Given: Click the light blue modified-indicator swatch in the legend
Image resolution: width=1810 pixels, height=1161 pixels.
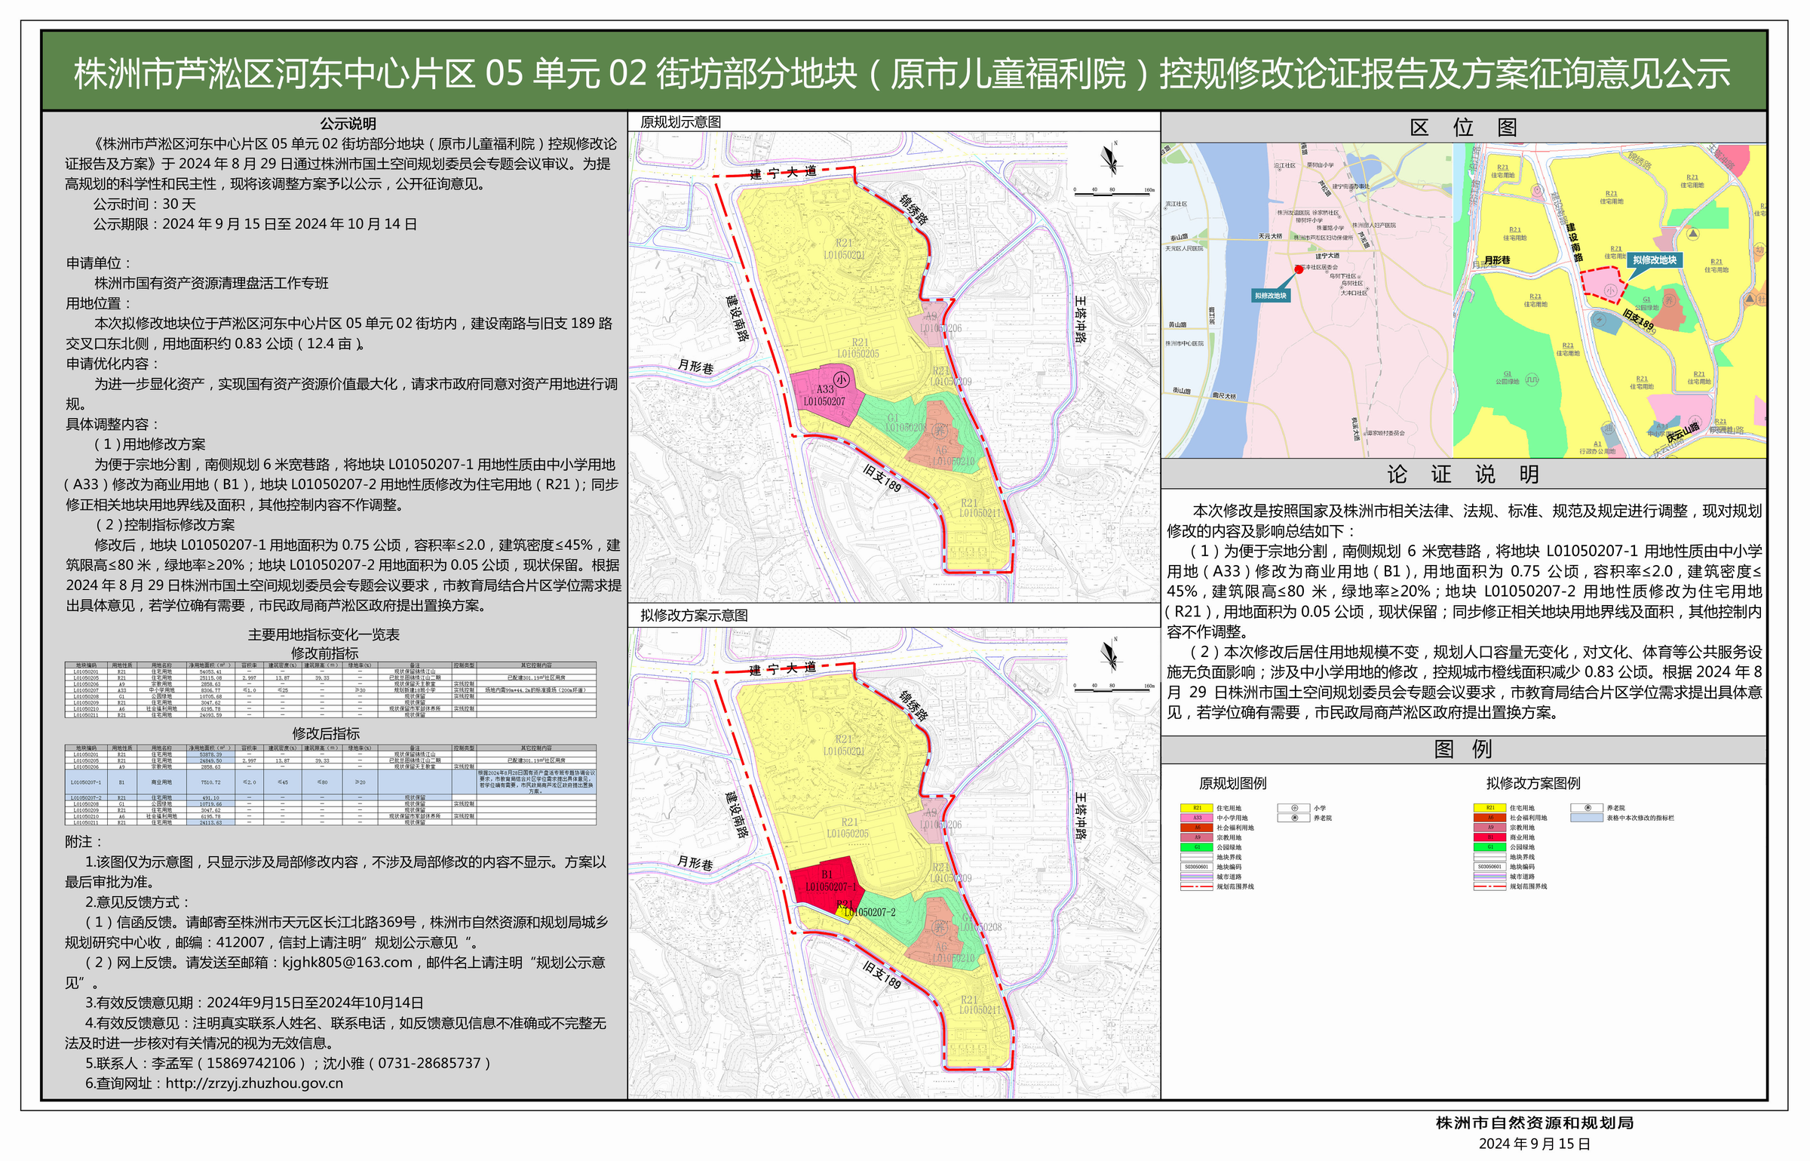Looking at the screenshot, I should [1588, 818].
